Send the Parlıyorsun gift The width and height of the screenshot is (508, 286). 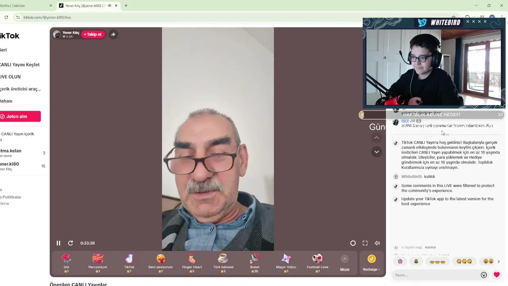pos(98,263)
